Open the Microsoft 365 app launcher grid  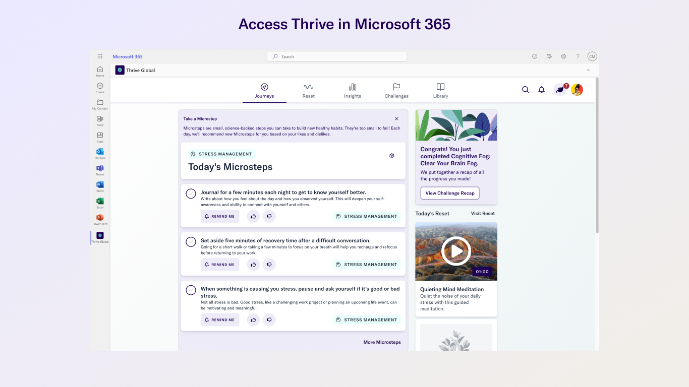(x=100, y=56)
